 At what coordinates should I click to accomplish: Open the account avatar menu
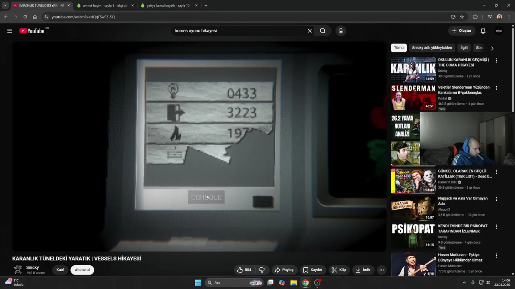coord(499,31)
